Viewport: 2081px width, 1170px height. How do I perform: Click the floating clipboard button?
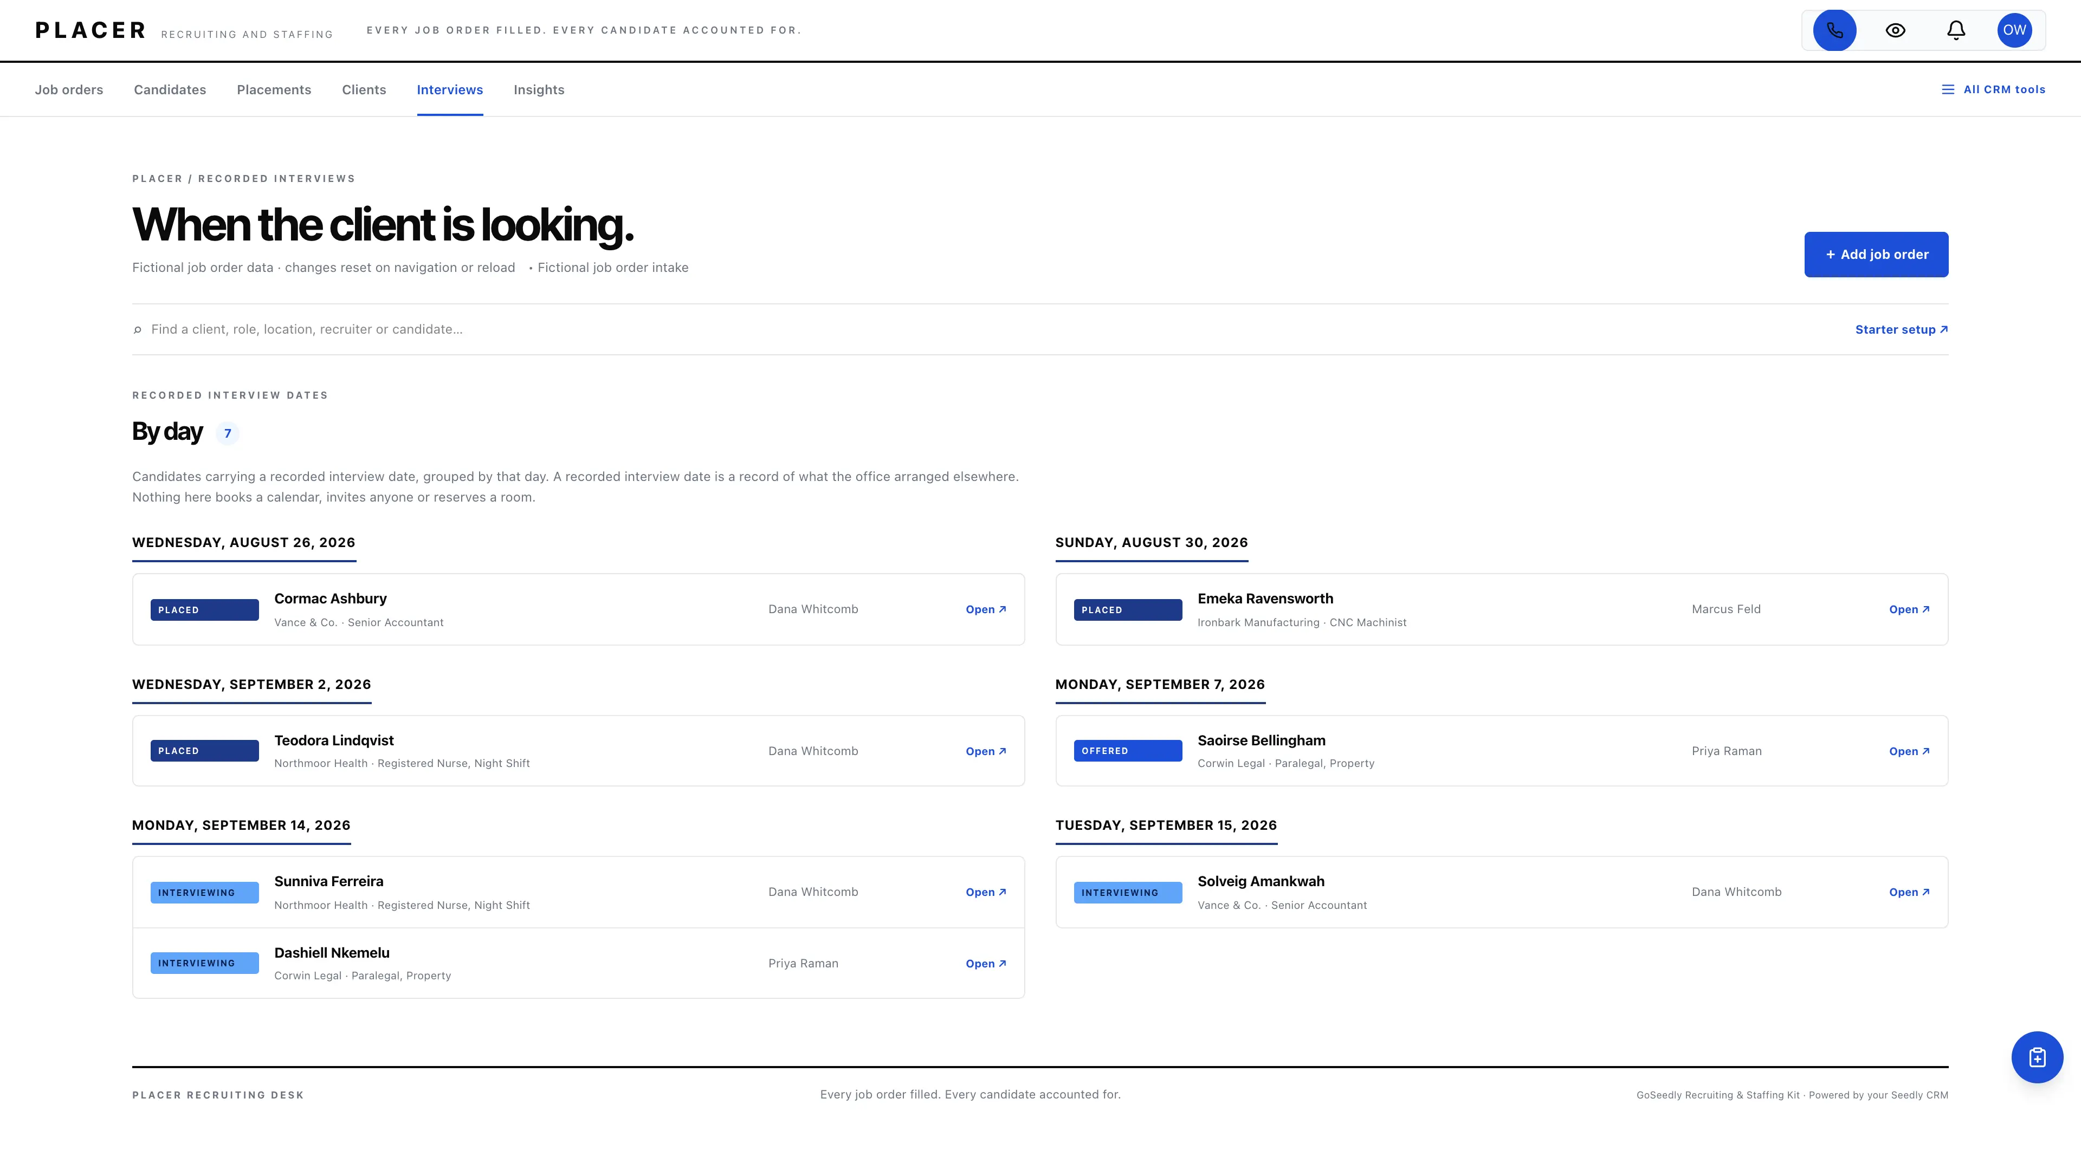coord(2037,1057)
